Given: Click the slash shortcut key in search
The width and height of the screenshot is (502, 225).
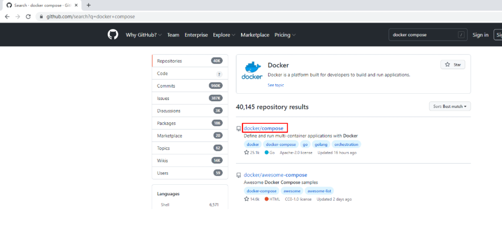Looking at the screenshot, I should click(x=461, y=35).
